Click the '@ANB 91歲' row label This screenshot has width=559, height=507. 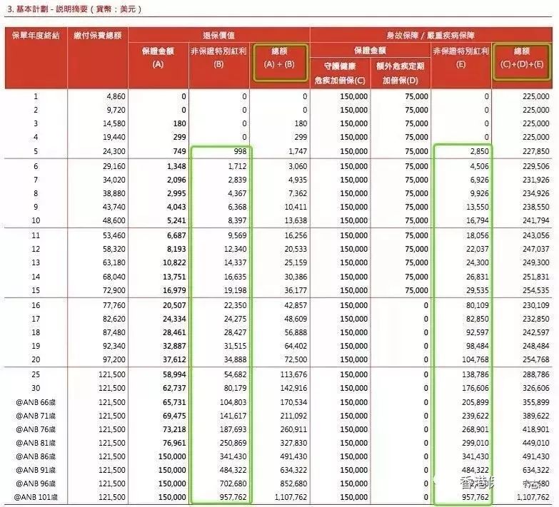pyautogui.click(x=36, y=470)
